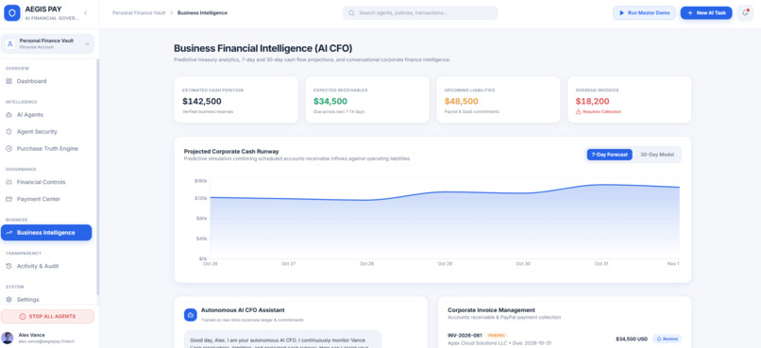Click the Payment Center card icon
Viewport: 761px width, 348px height.
click(x=8, y=199)
